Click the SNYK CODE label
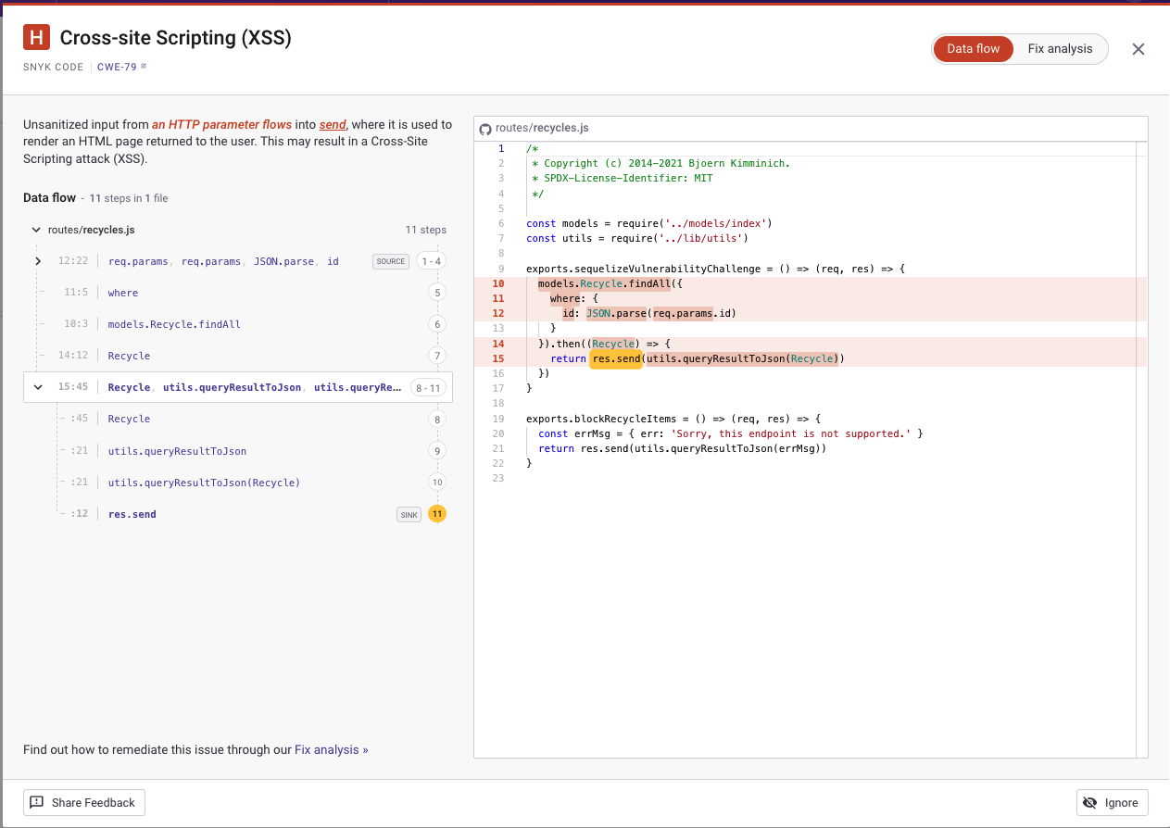 coord(54,67)
